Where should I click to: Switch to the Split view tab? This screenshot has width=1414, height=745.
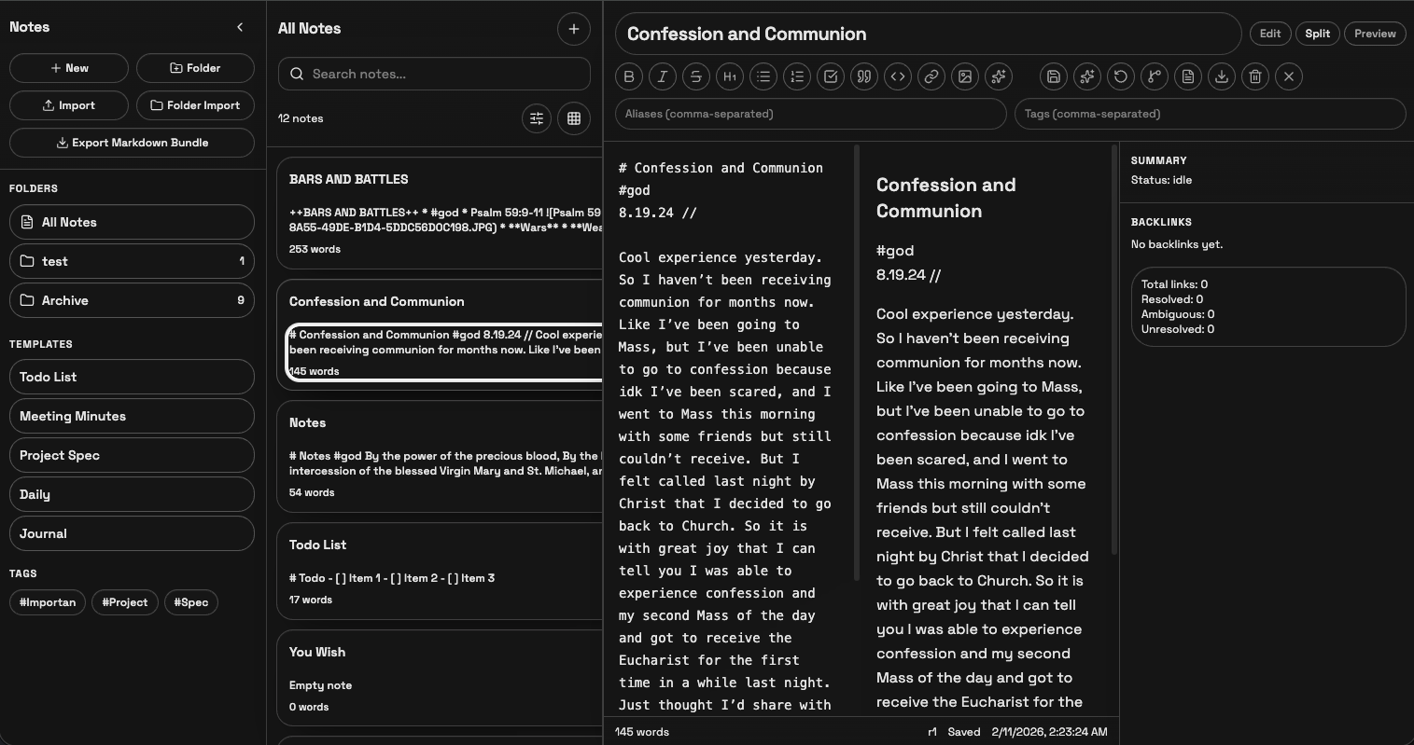pyautogui.click(x=1317, y=33)
